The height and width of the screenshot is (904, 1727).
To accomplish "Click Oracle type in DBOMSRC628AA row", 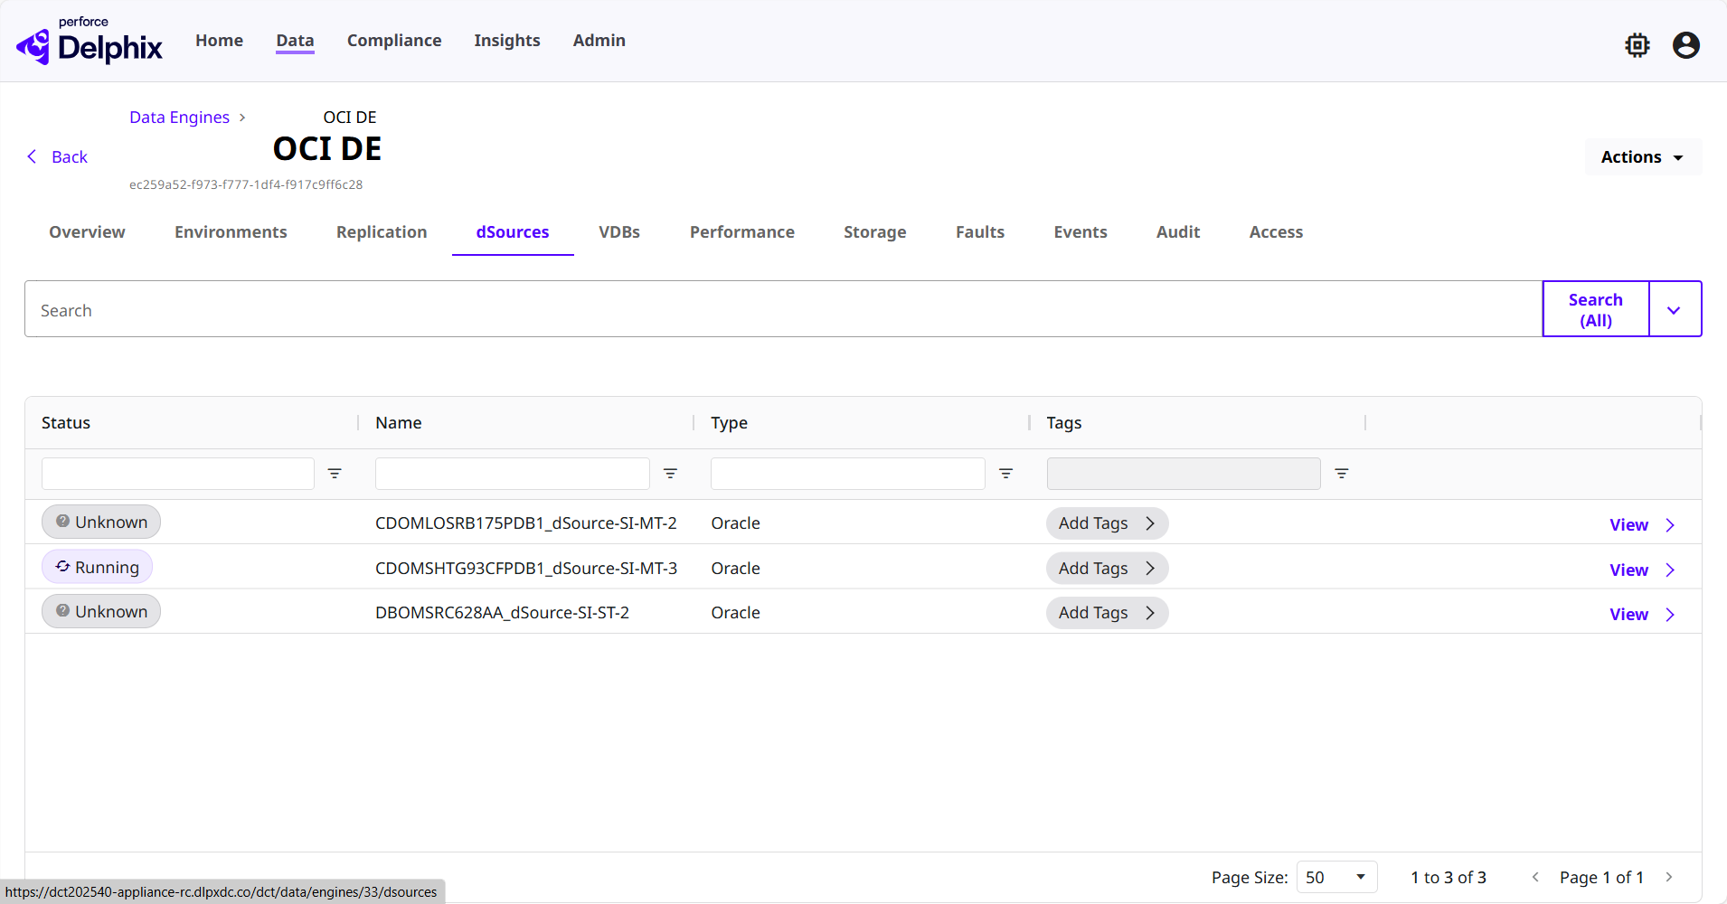I will 735,613.
